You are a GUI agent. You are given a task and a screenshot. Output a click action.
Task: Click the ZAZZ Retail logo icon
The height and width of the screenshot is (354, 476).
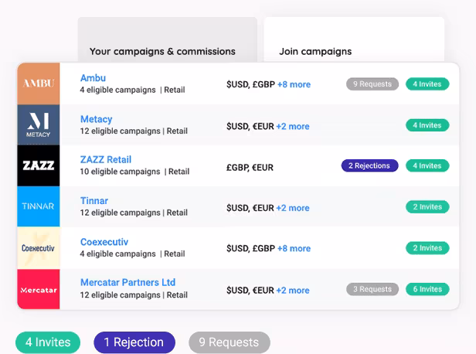38,165
